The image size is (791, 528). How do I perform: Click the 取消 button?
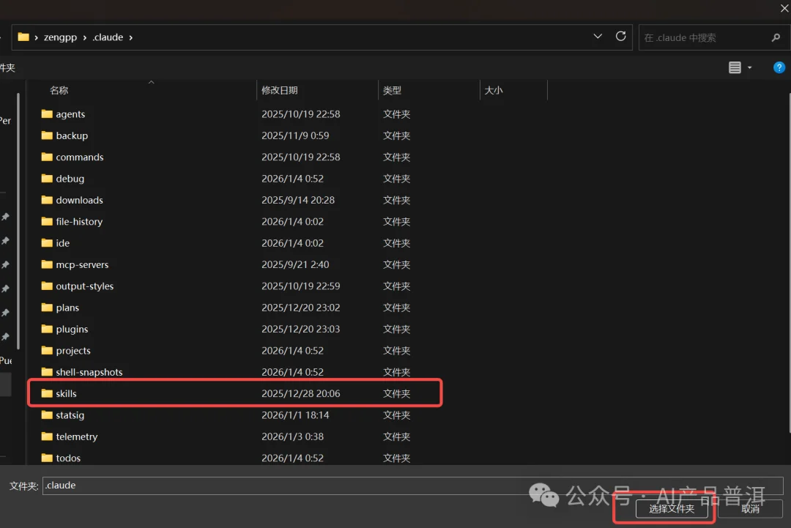(750, 508)
